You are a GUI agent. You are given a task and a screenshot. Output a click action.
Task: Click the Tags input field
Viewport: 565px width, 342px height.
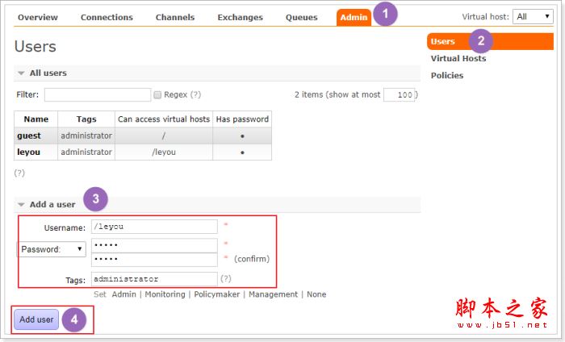pyautogui.click(x=154, y=279)
